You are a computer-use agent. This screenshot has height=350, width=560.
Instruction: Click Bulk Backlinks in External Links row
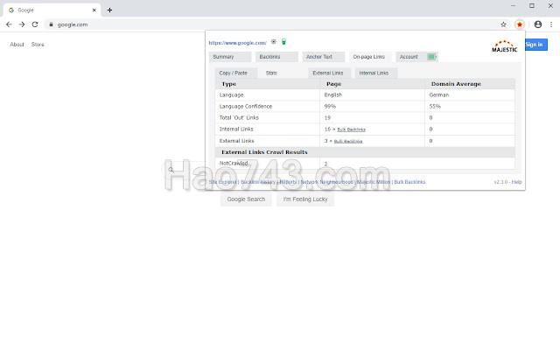coord(348,142)
